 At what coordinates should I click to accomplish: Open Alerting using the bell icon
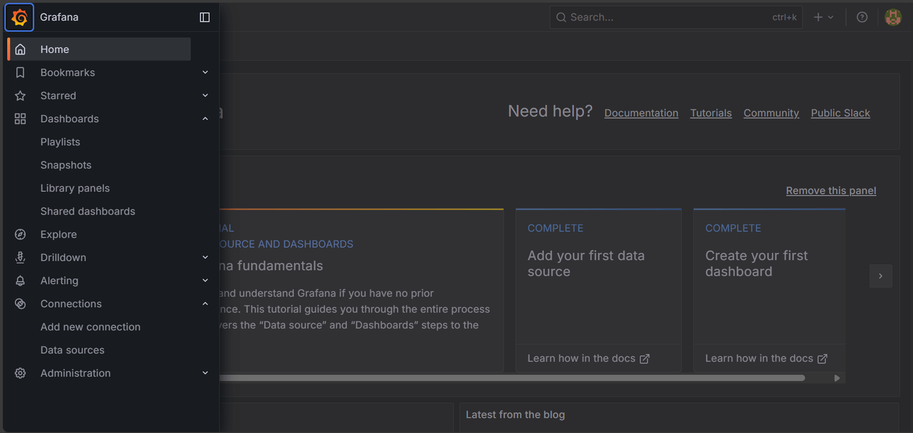(x=20, y=281)
